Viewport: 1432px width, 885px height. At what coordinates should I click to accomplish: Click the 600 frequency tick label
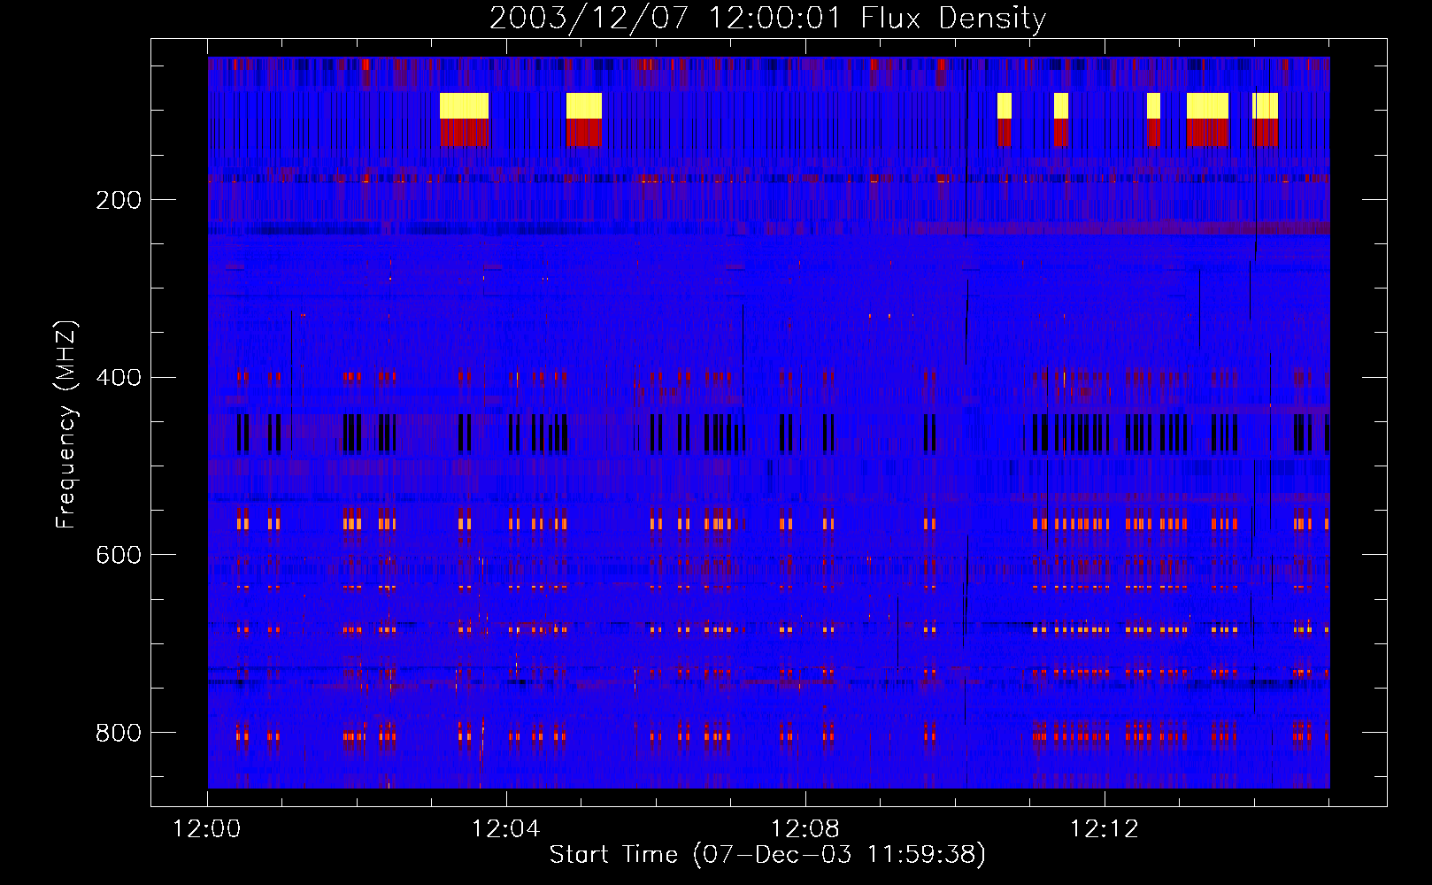119,555
